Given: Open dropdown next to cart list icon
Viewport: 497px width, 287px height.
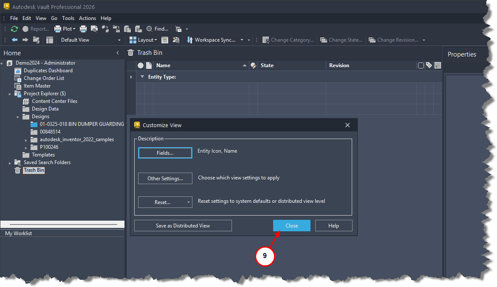Looking at the screenshot, I should tap(186, 29).
